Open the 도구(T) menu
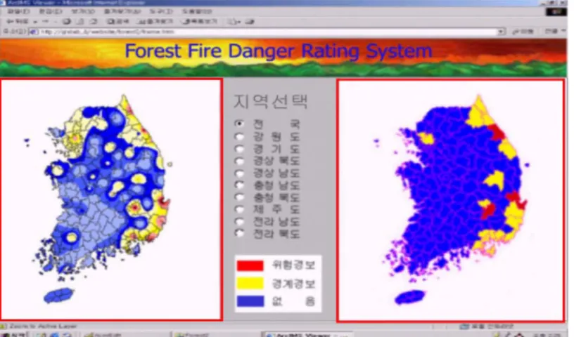This screenshot has width=574, height=337. [161, 11]
